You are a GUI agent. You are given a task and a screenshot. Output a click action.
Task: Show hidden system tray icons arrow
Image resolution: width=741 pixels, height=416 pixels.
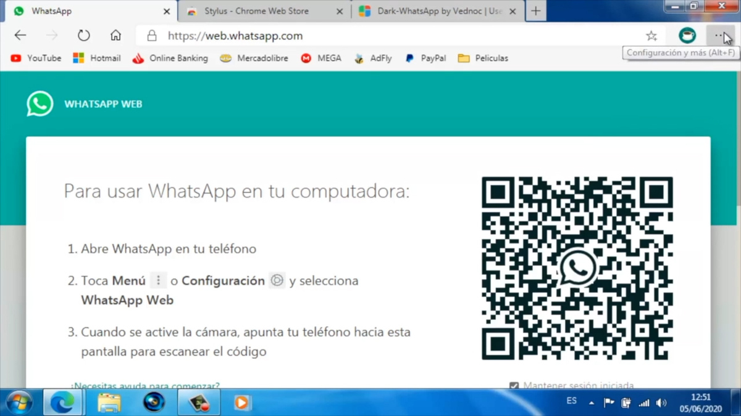pyautogui.click(x=592, y=403)
